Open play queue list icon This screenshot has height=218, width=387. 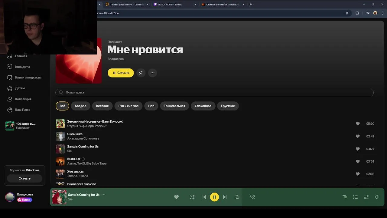[x=356, y=197]
